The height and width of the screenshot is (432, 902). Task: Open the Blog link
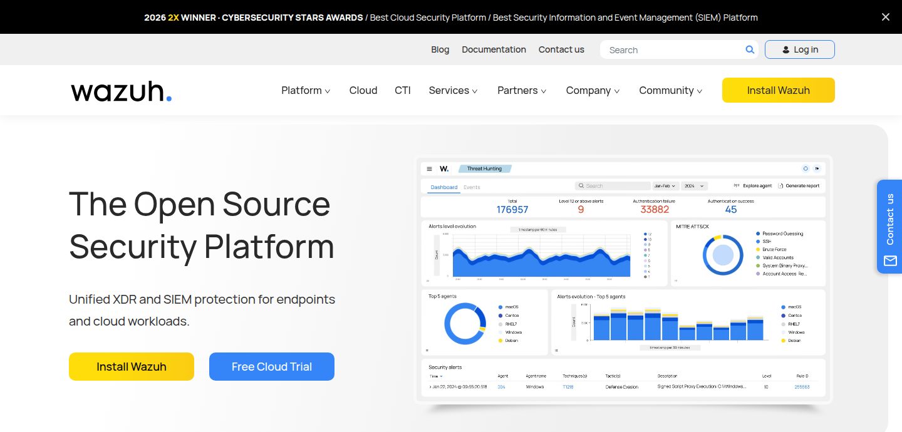[440, 49]
